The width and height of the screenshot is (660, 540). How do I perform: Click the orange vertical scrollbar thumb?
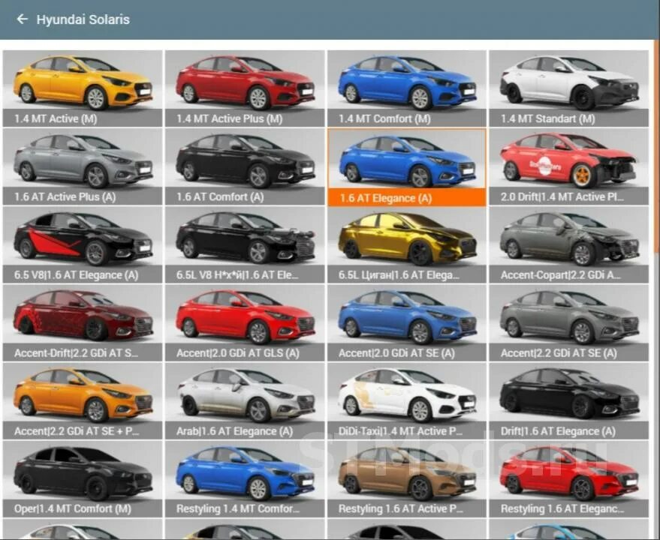click(x=658, y=146)
